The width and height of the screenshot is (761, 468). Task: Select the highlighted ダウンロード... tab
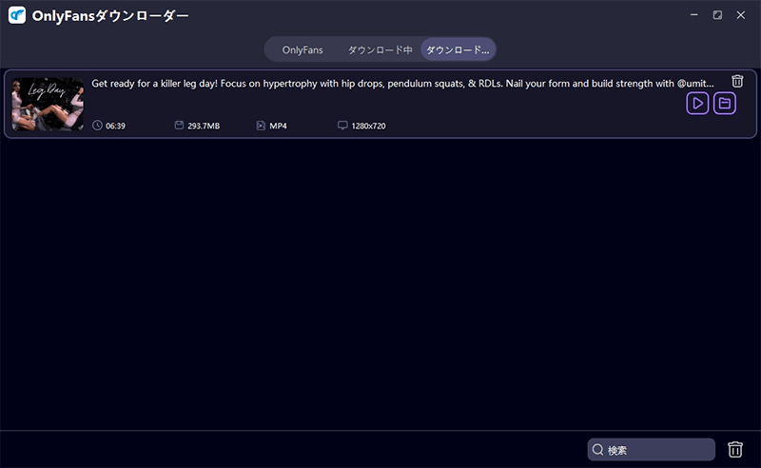click(x=458, y=49)
